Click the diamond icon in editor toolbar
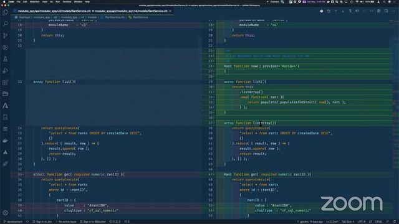 322,11
